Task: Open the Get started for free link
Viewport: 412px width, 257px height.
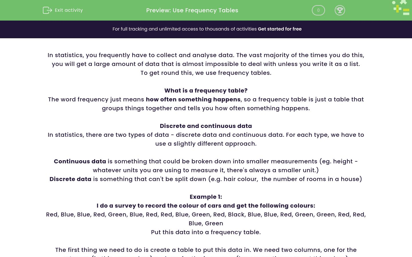Action: point(280,29)
